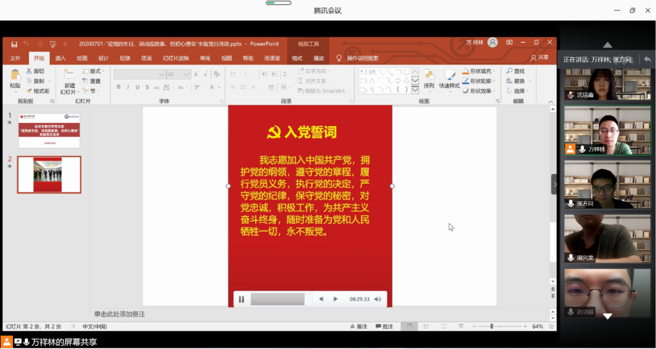Click the Save icon in title bar

tap(14, 44)
